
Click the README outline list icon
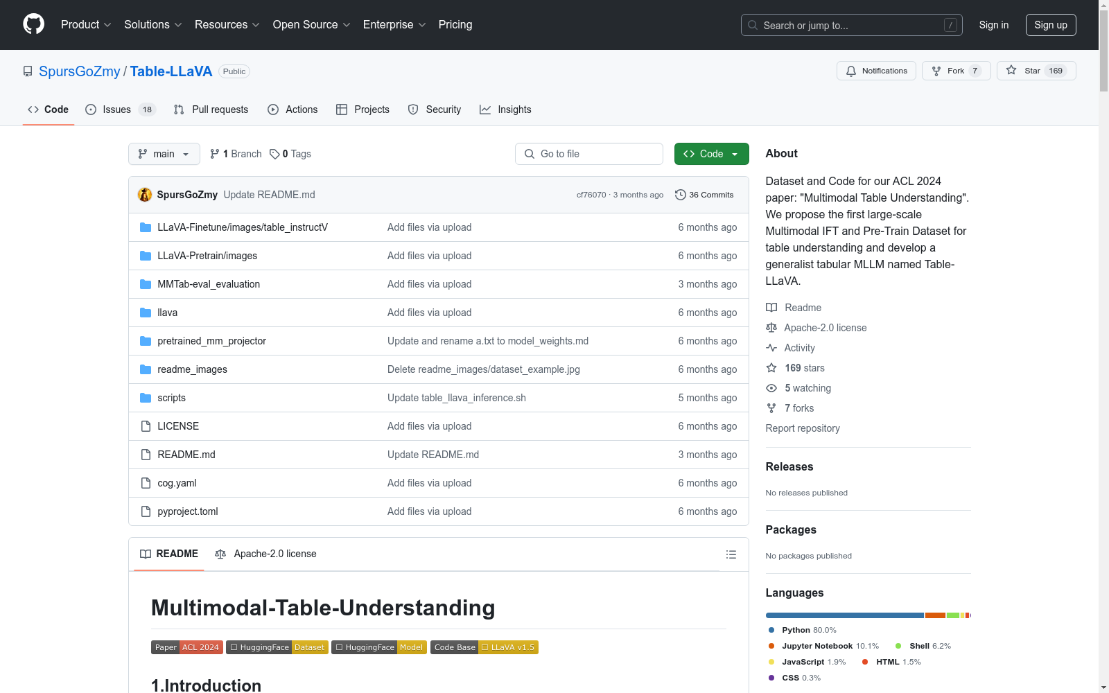[x=731, y=554]
